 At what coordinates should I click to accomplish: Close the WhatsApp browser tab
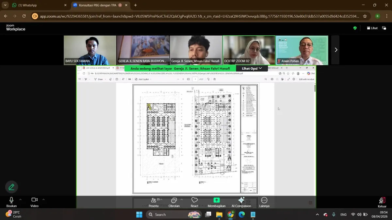(x=65, y=5)
